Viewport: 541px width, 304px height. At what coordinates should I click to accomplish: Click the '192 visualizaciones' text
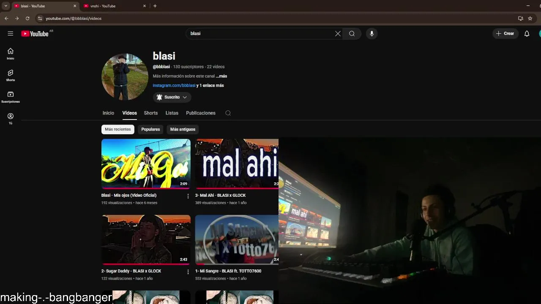click(116, 203)
